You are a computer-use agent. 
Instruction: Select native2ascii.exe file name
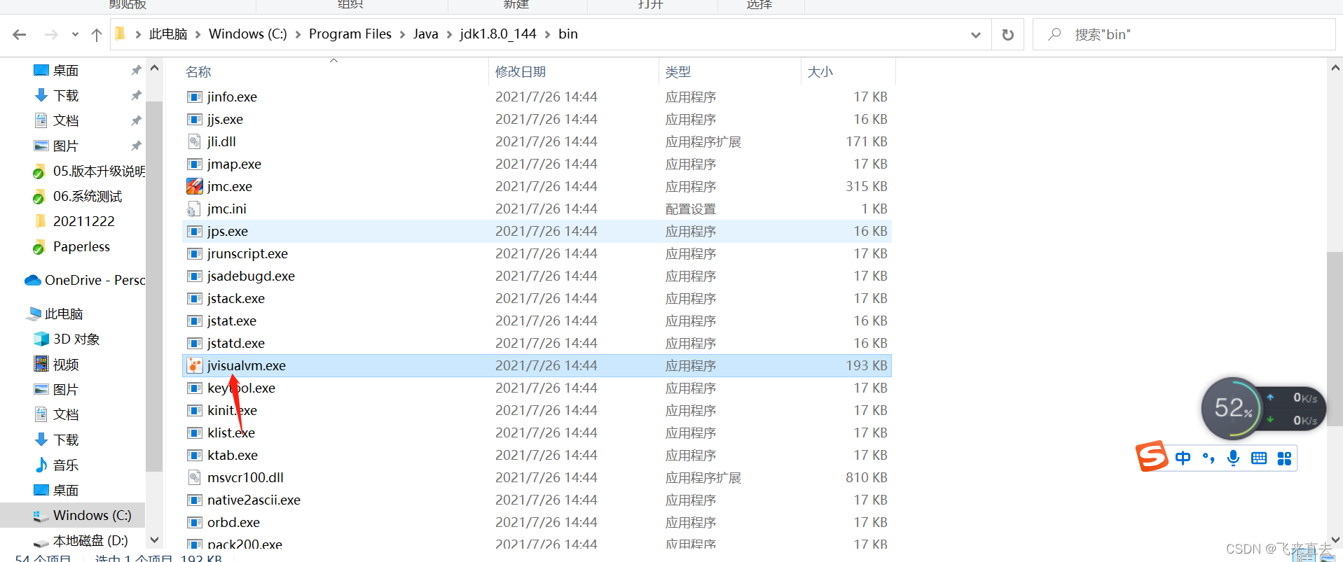pyautogui.click(x=254, y=500)
